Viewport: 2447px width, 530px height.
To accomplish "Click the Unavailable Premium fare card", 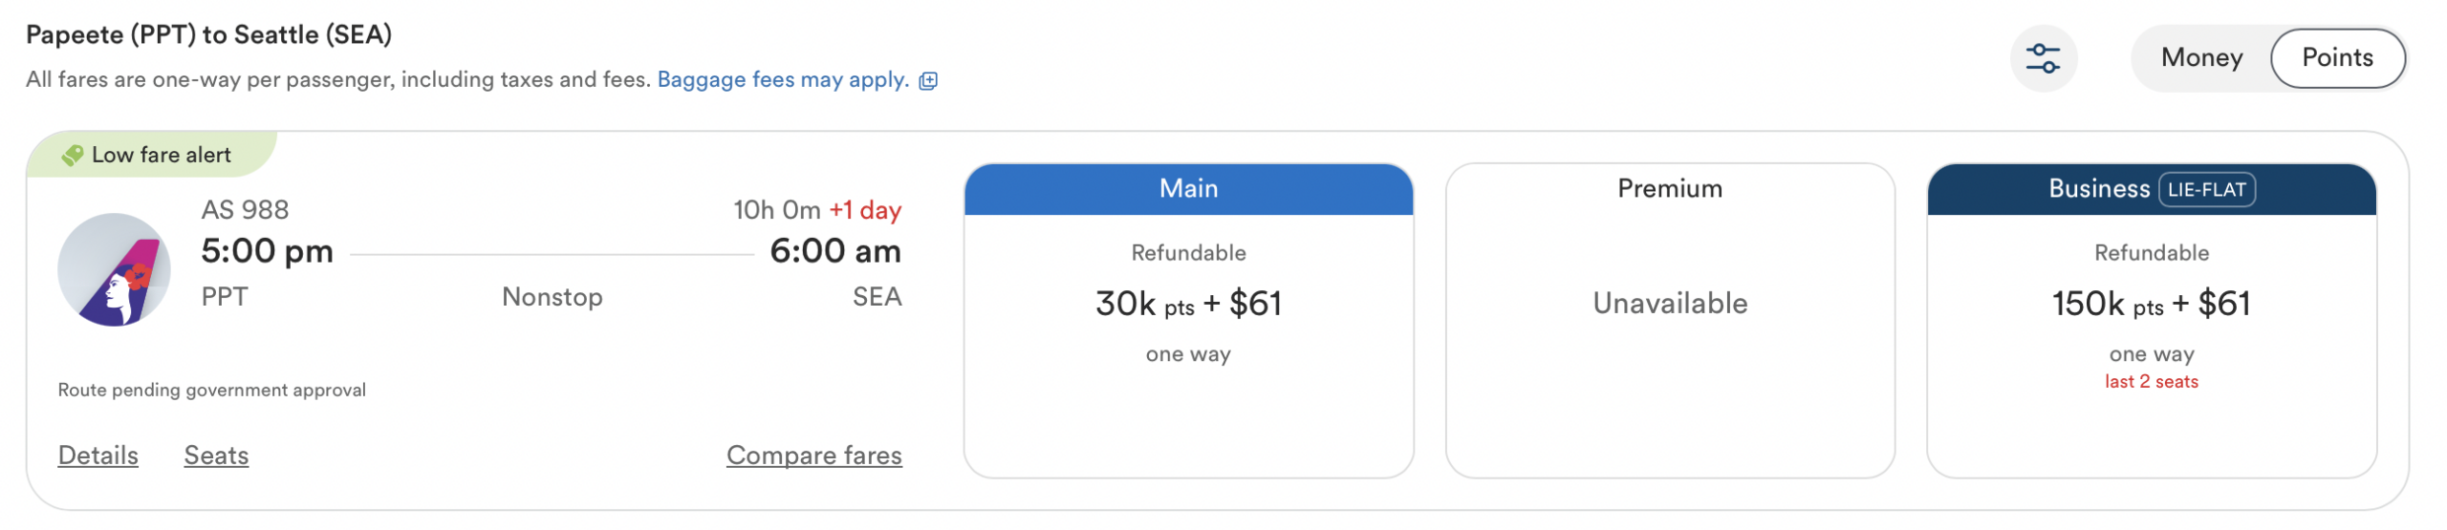I will point(1669,320).
